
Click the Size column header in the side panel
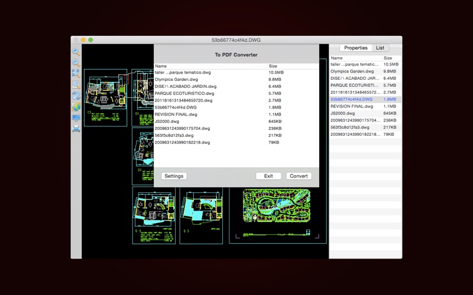[x=392, y=58]
